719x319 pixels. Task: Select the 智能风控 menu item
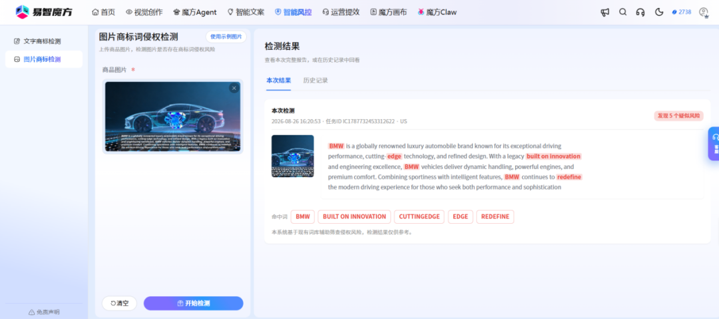293,13
